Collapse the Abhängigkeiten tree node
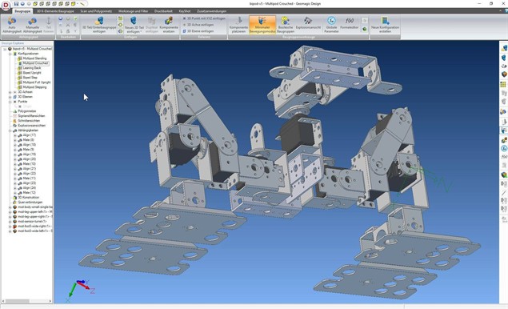Viewport: 508px width, 309px height. [x=10, y=130]
